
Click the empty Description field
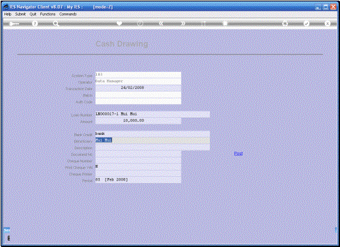pyautogui.click(x=153, y=147)
